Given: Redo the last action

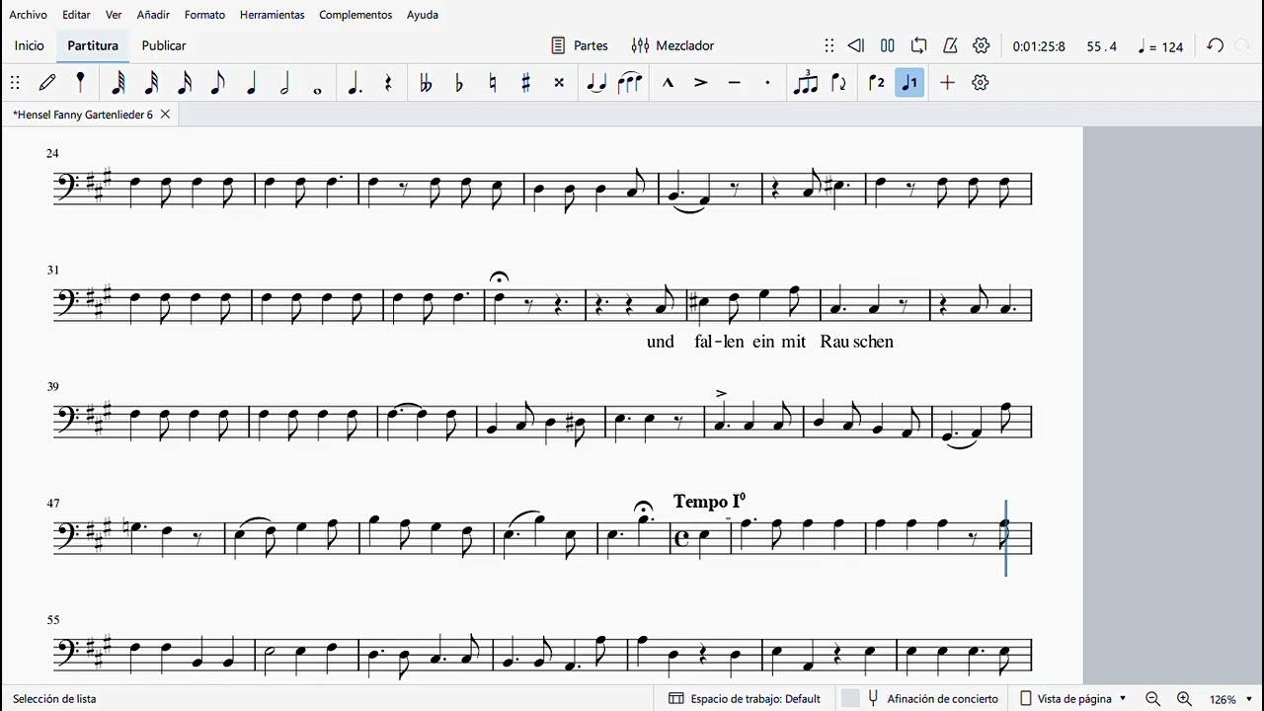Looking at the screenshot, I should click(1243, 45).
